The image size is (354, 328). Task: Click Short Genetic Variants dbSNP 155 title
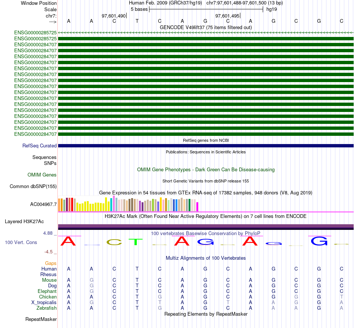click(x=206, y=181)
